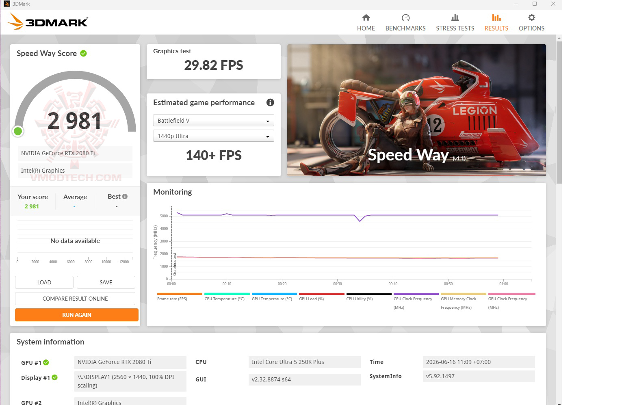Screen dimensions: 624x405
Task: Click the 3DMark logo
Action: 48,22
